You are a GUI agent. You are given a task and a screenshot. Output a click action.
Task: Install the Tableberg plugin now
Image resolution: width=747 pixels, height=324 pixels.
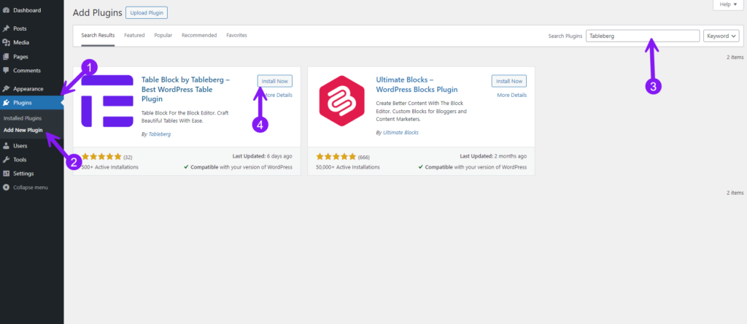click(x=275, y=81)
